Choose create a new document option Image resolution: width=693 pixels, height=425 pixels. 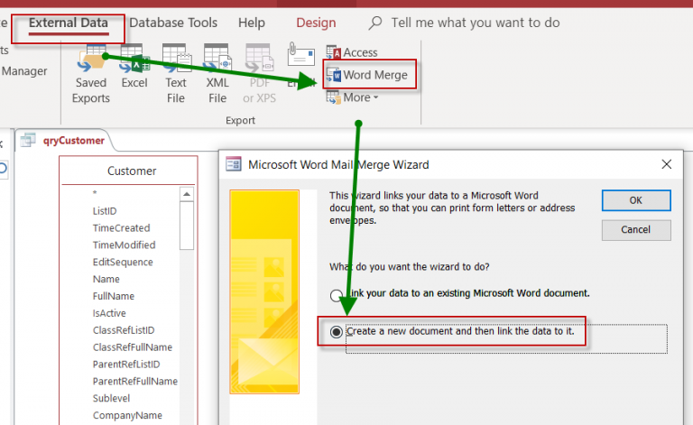[337, 332]
